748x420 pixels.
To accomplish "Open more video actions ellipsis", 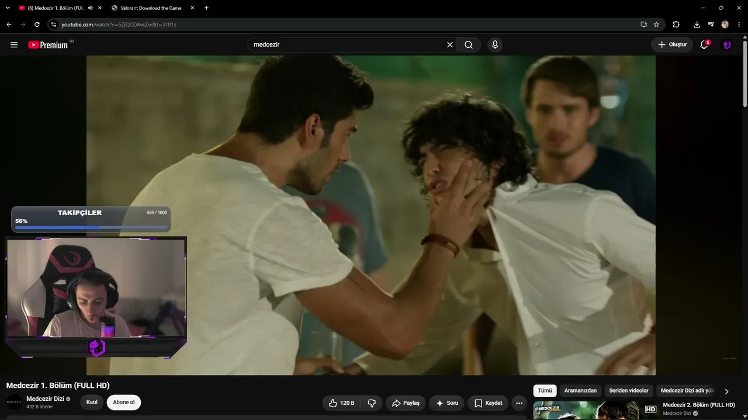I will 519,403.
